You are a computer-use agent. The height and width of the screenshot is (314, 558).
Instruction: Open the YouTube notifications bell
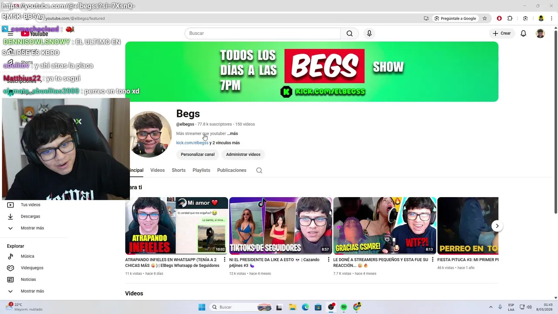tap(524, 34)
